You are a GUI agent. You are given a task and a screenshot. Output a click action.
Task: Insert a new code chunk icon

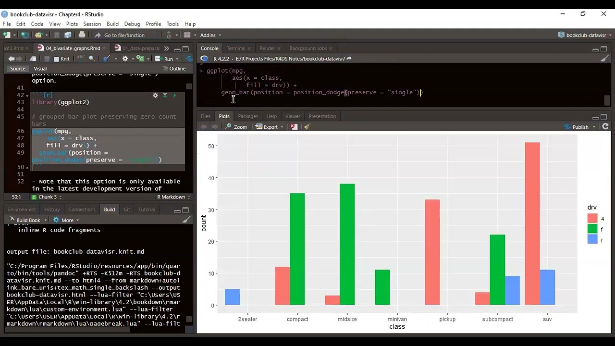click(140, 59)
